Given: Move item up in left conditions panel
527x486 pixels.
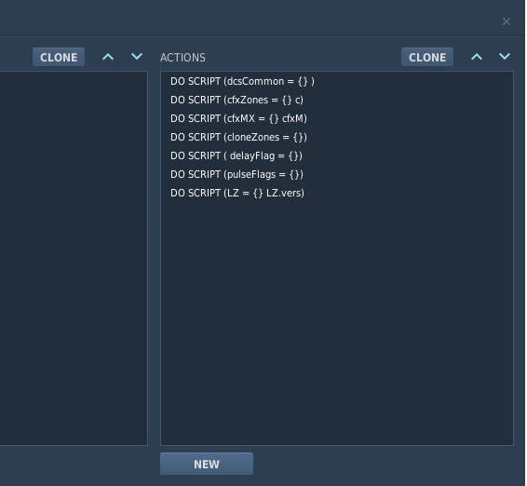Looking at the screenshot, I should 108,57.
